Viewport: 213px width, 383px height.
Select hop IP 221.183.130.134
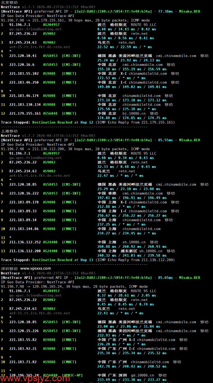[x=25, y=105]
